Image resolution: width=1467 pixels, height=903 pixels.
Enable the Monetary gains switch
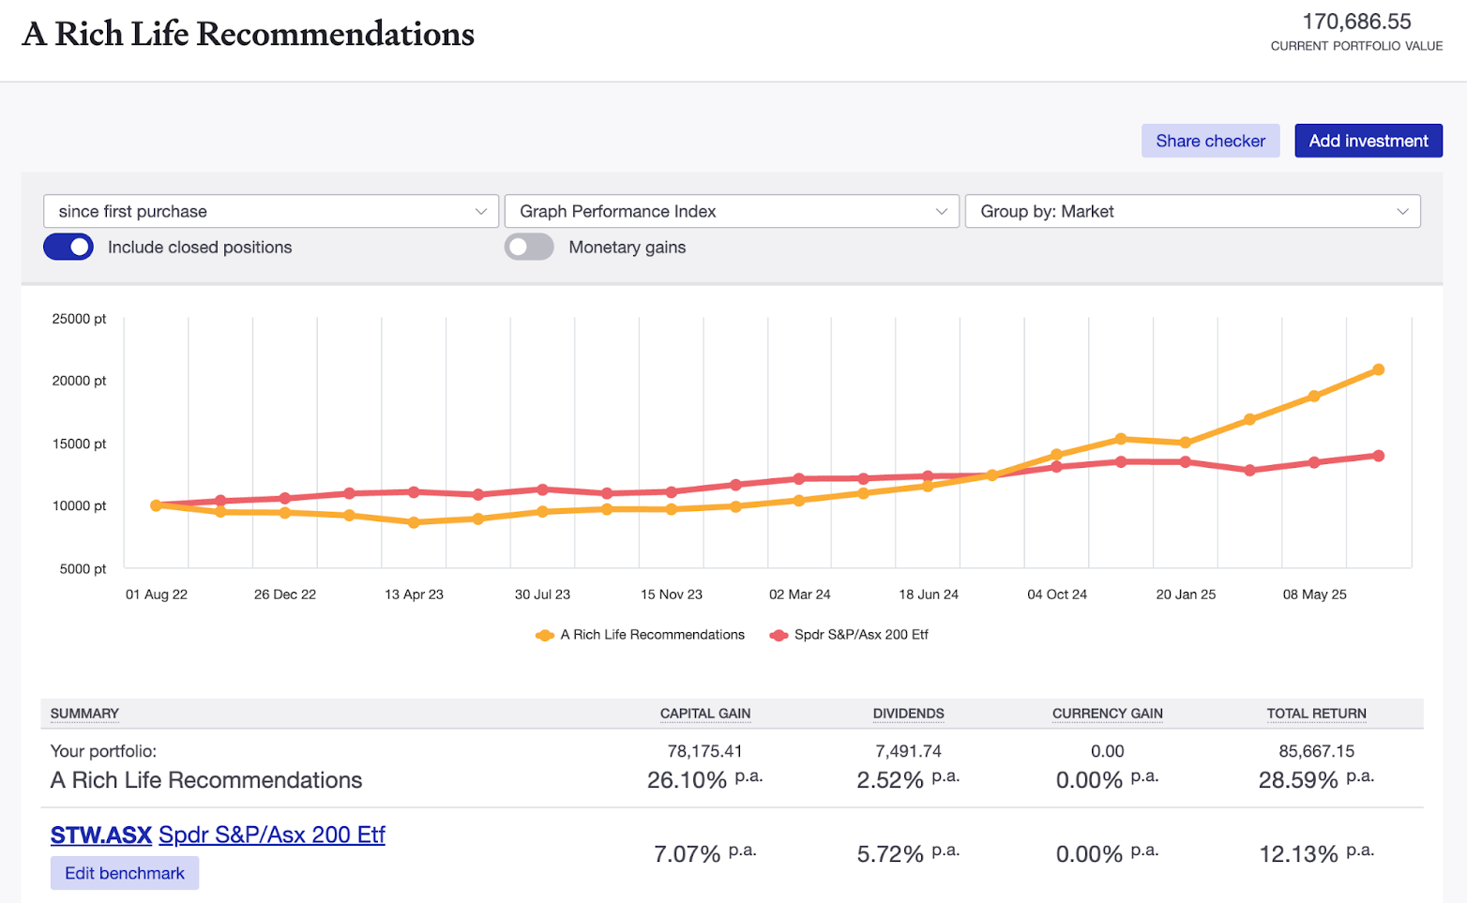[529, 247]
